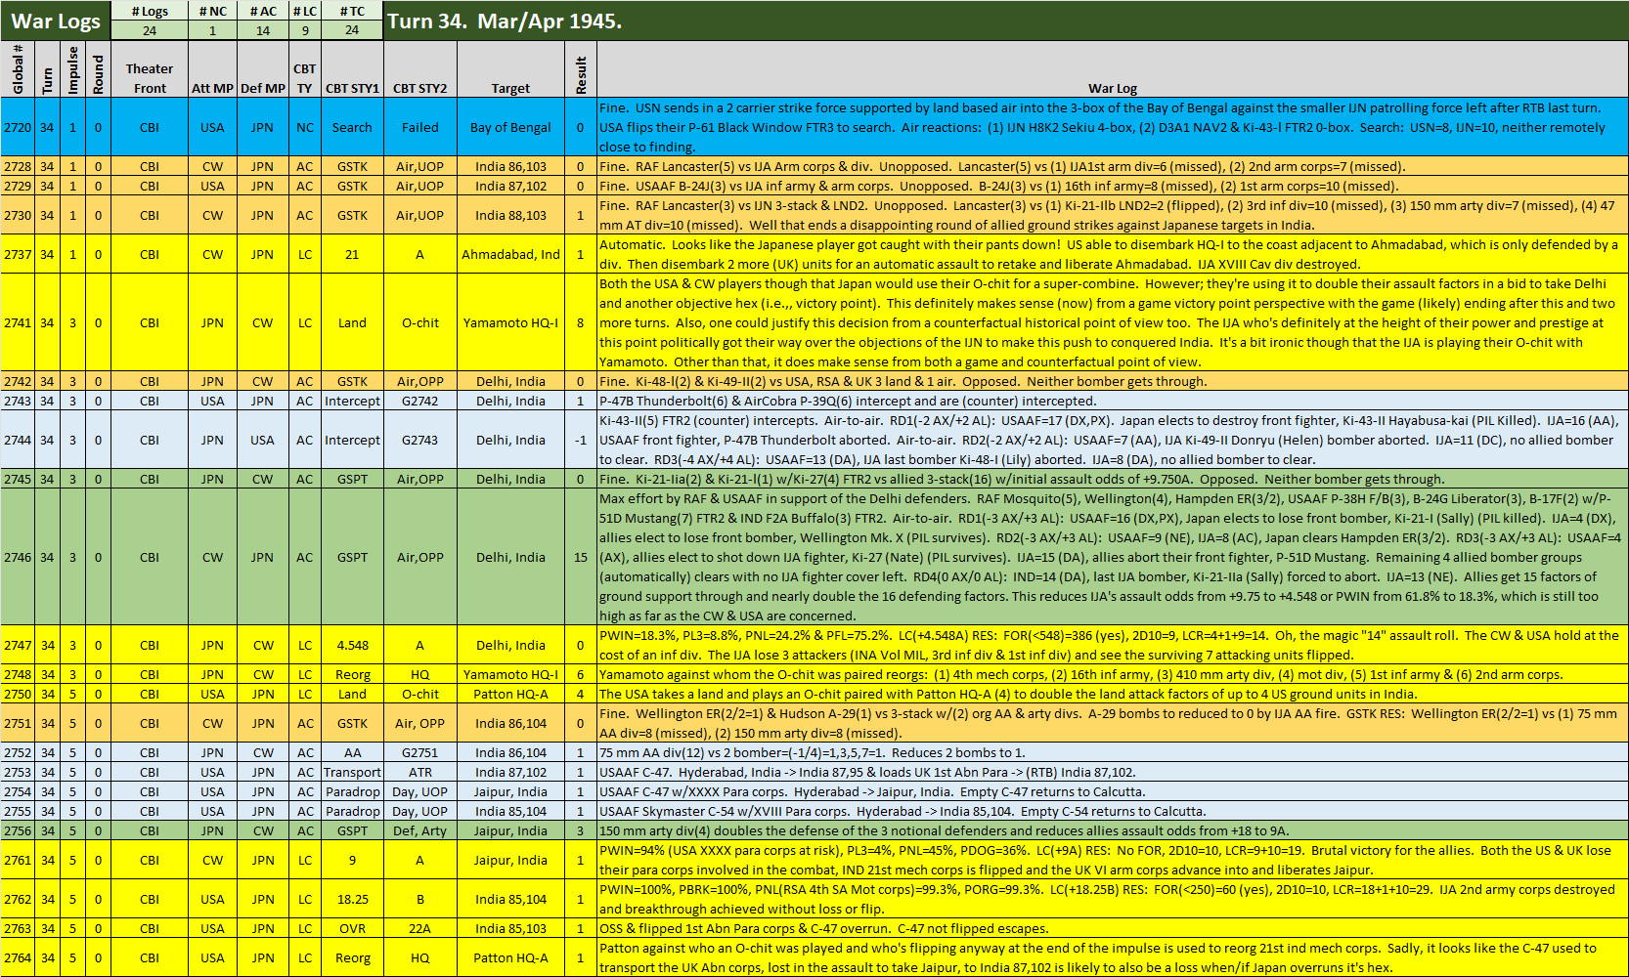Click the "Intercept" cell in row 2743
Image resolution: width=1629 pixels, height=977 pixels.
click(352, 401)
